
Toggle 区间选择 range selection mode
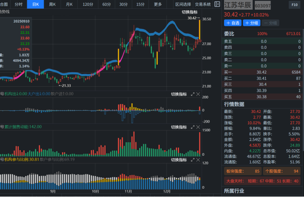(183, 4)
